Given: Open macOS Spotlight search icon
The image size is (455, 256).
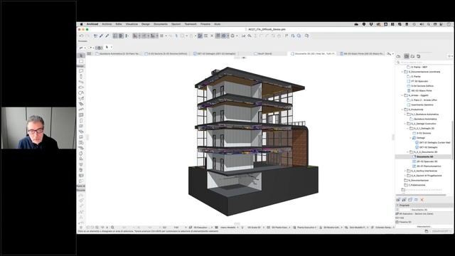Looking at the screenshot, I should point(428,24).
